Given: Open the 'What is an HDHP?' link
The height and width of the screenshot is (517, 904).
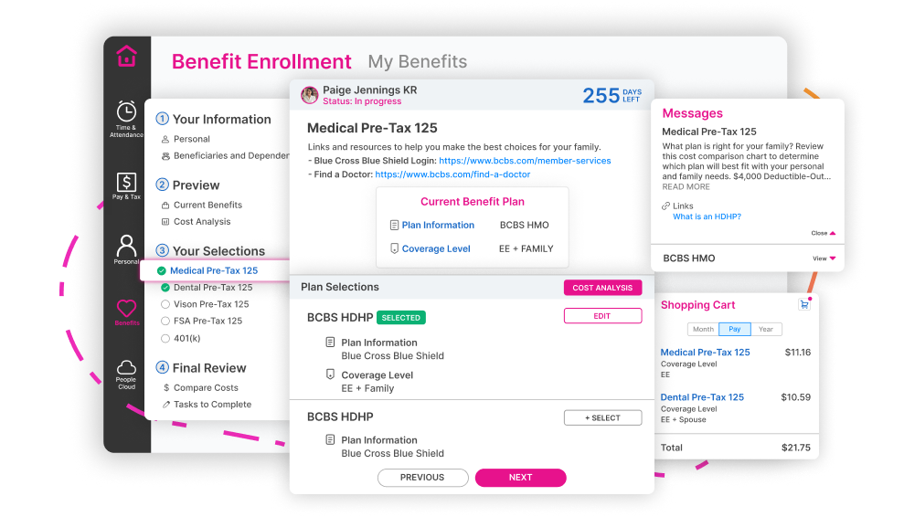Looking at the screenshot, I should tap(707, 216).
